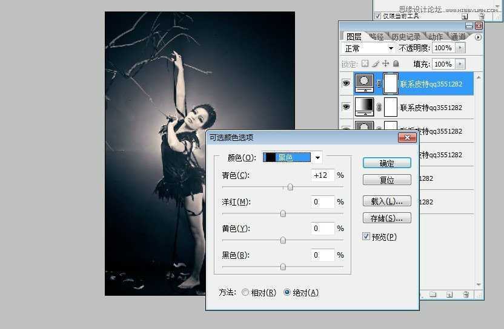Click the 洋红 value field
The height and width of the screenshot is (329, 504).
[x=322, y=202]
